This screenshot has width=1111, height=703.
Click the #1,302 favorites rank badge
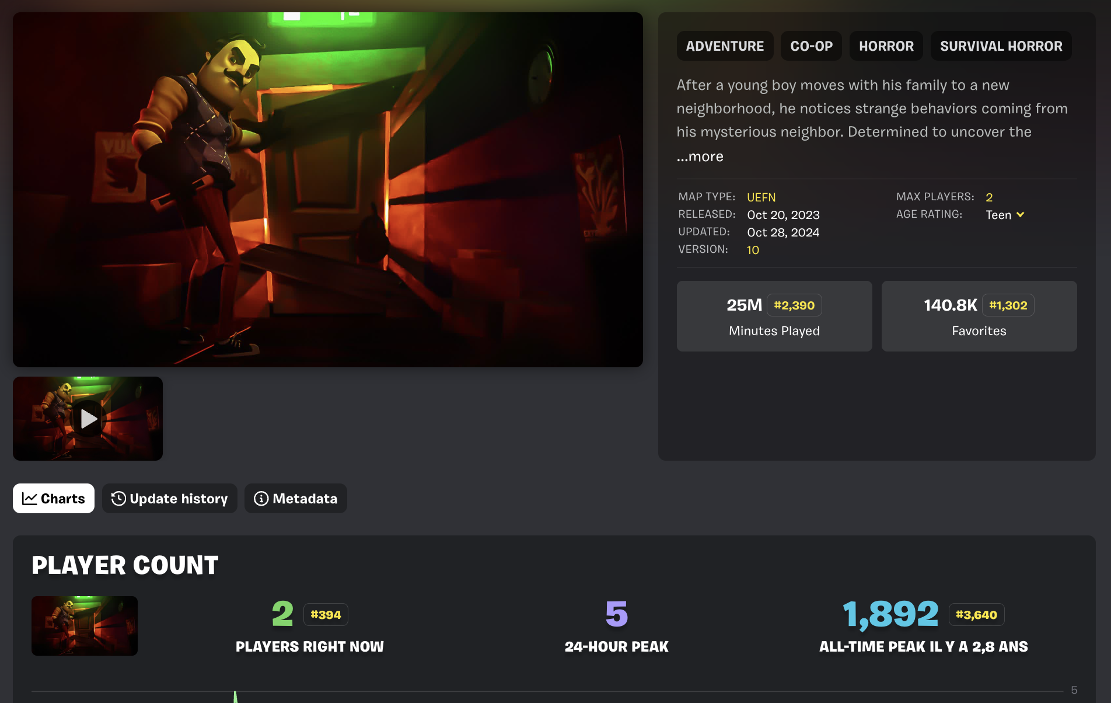(1008, 305)
